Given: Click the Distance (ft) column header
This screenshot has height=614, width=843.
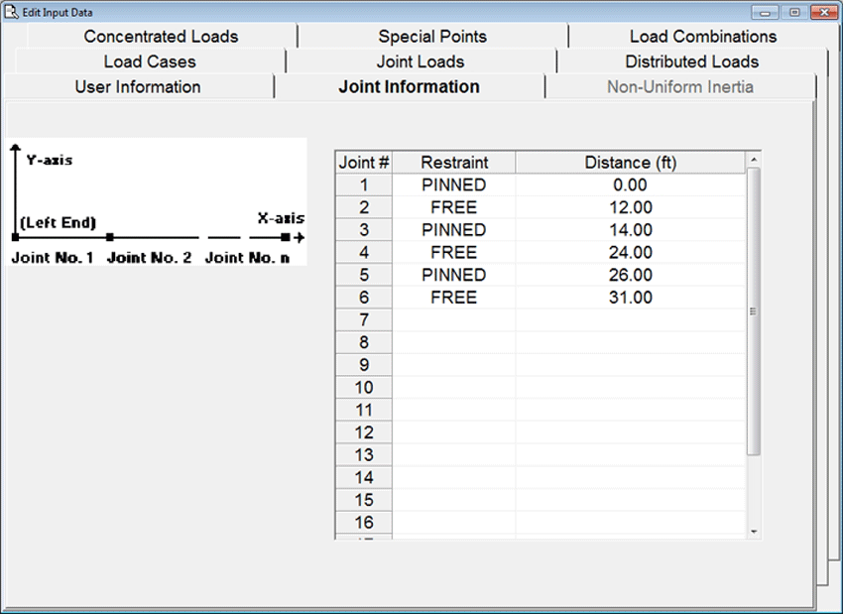Looking at the screenshot, I should tap(630, 163).
